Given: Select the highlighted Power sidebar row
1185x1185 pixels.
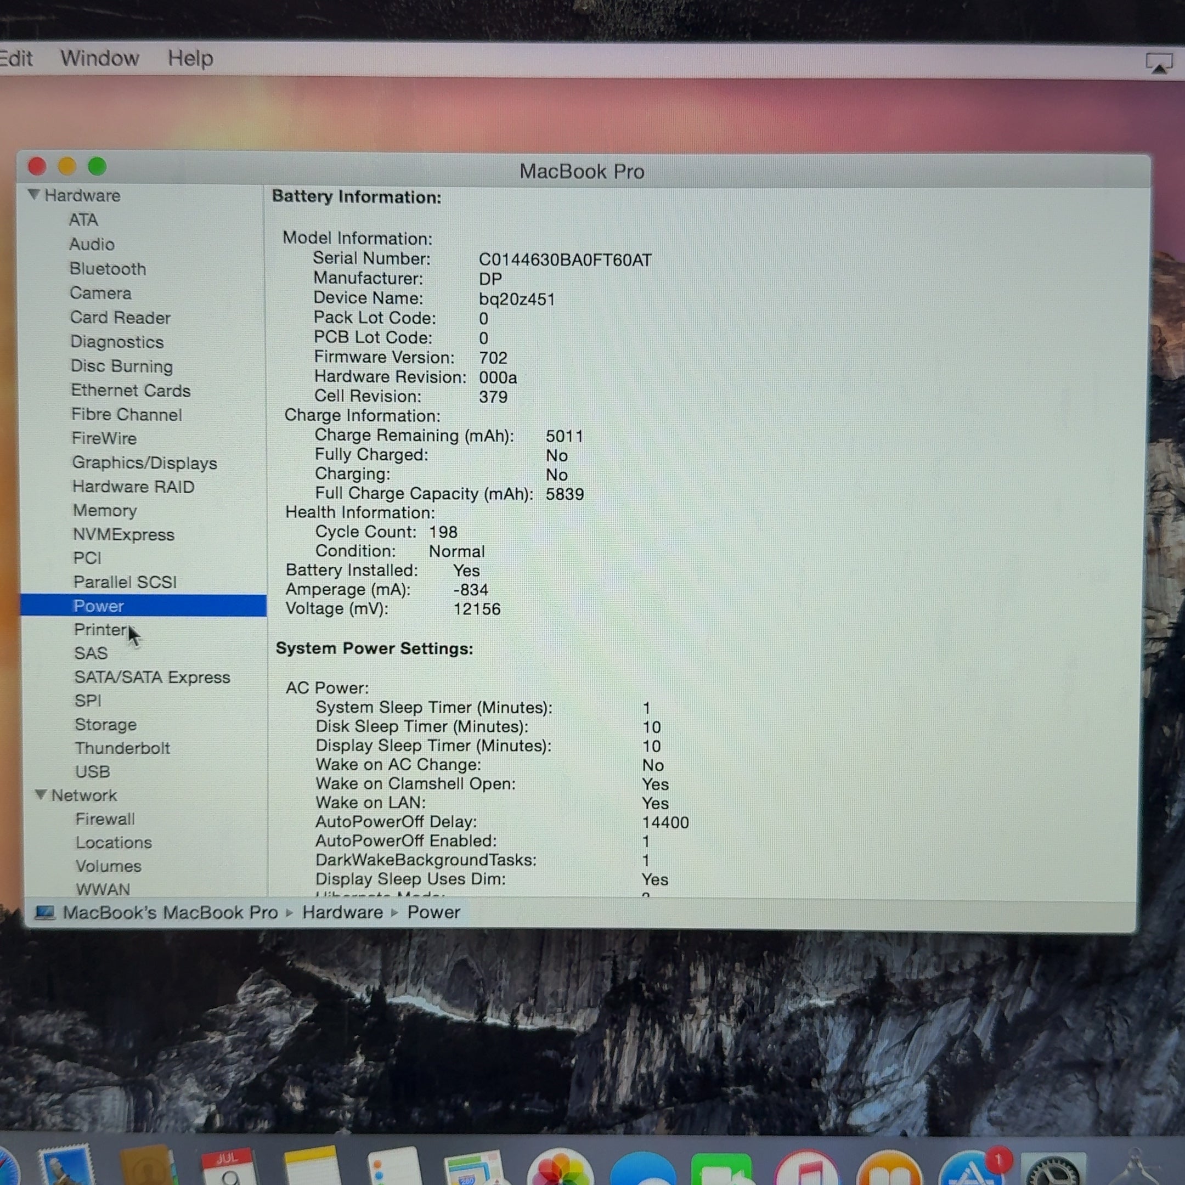Looking at the screenshot, I should [144, 605].
